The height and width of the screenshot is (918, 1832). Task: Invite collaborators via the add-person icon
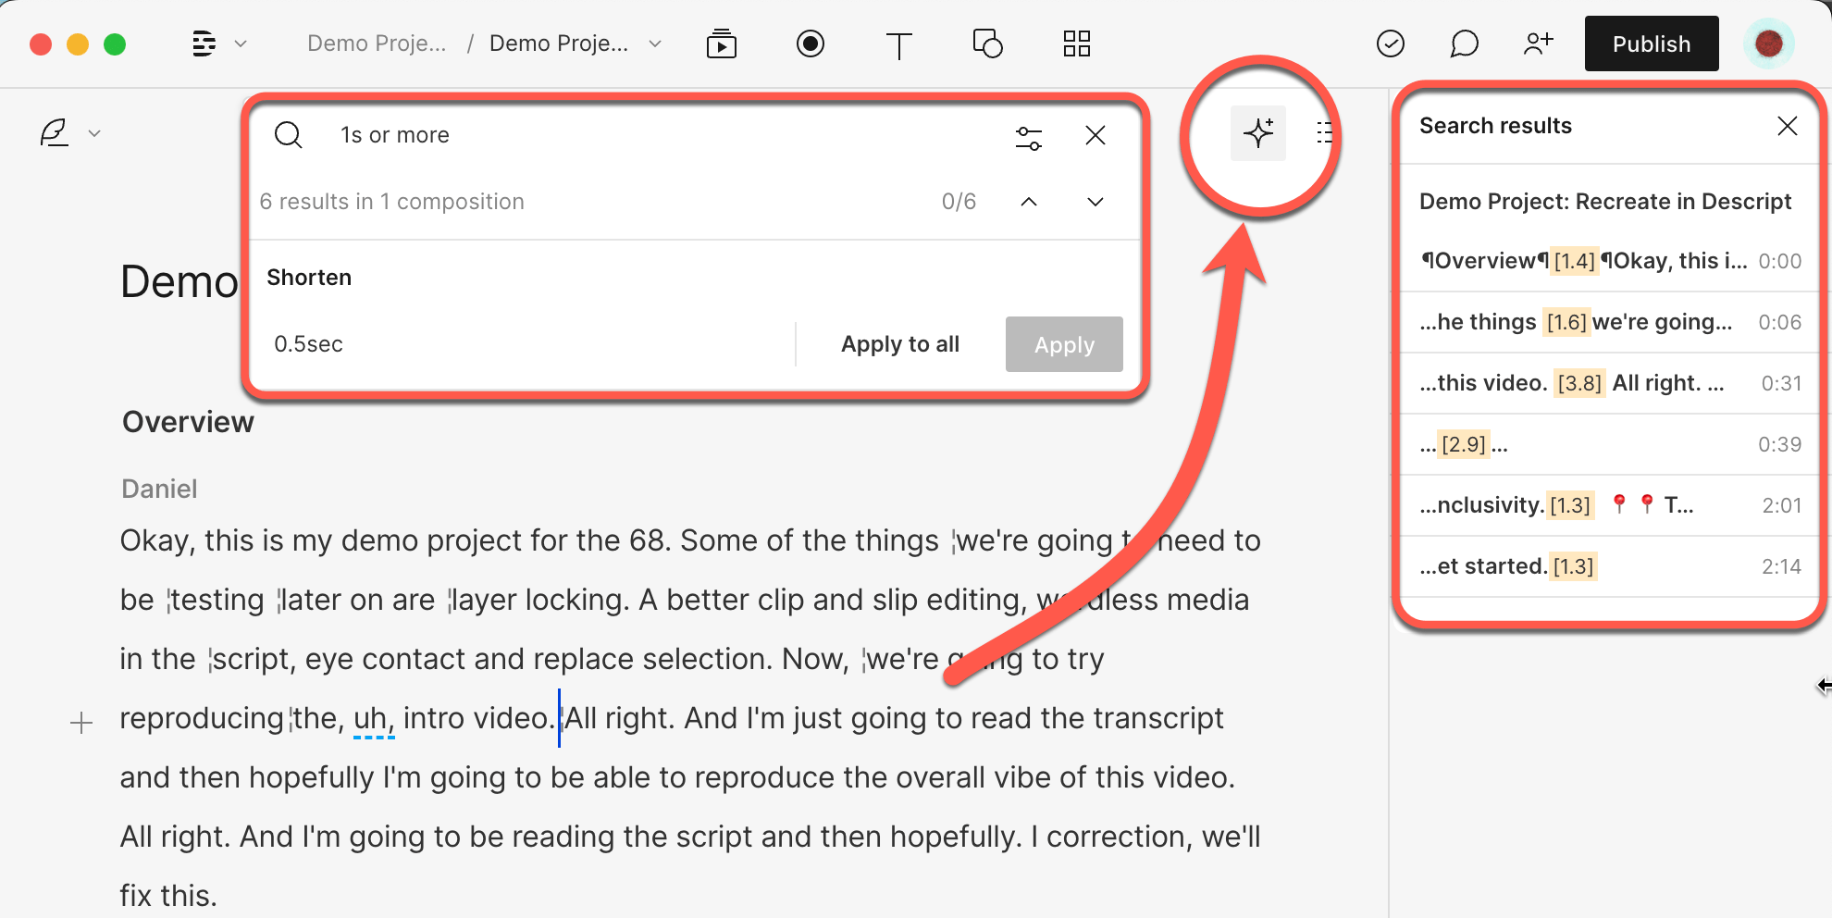click(1538, 43)
